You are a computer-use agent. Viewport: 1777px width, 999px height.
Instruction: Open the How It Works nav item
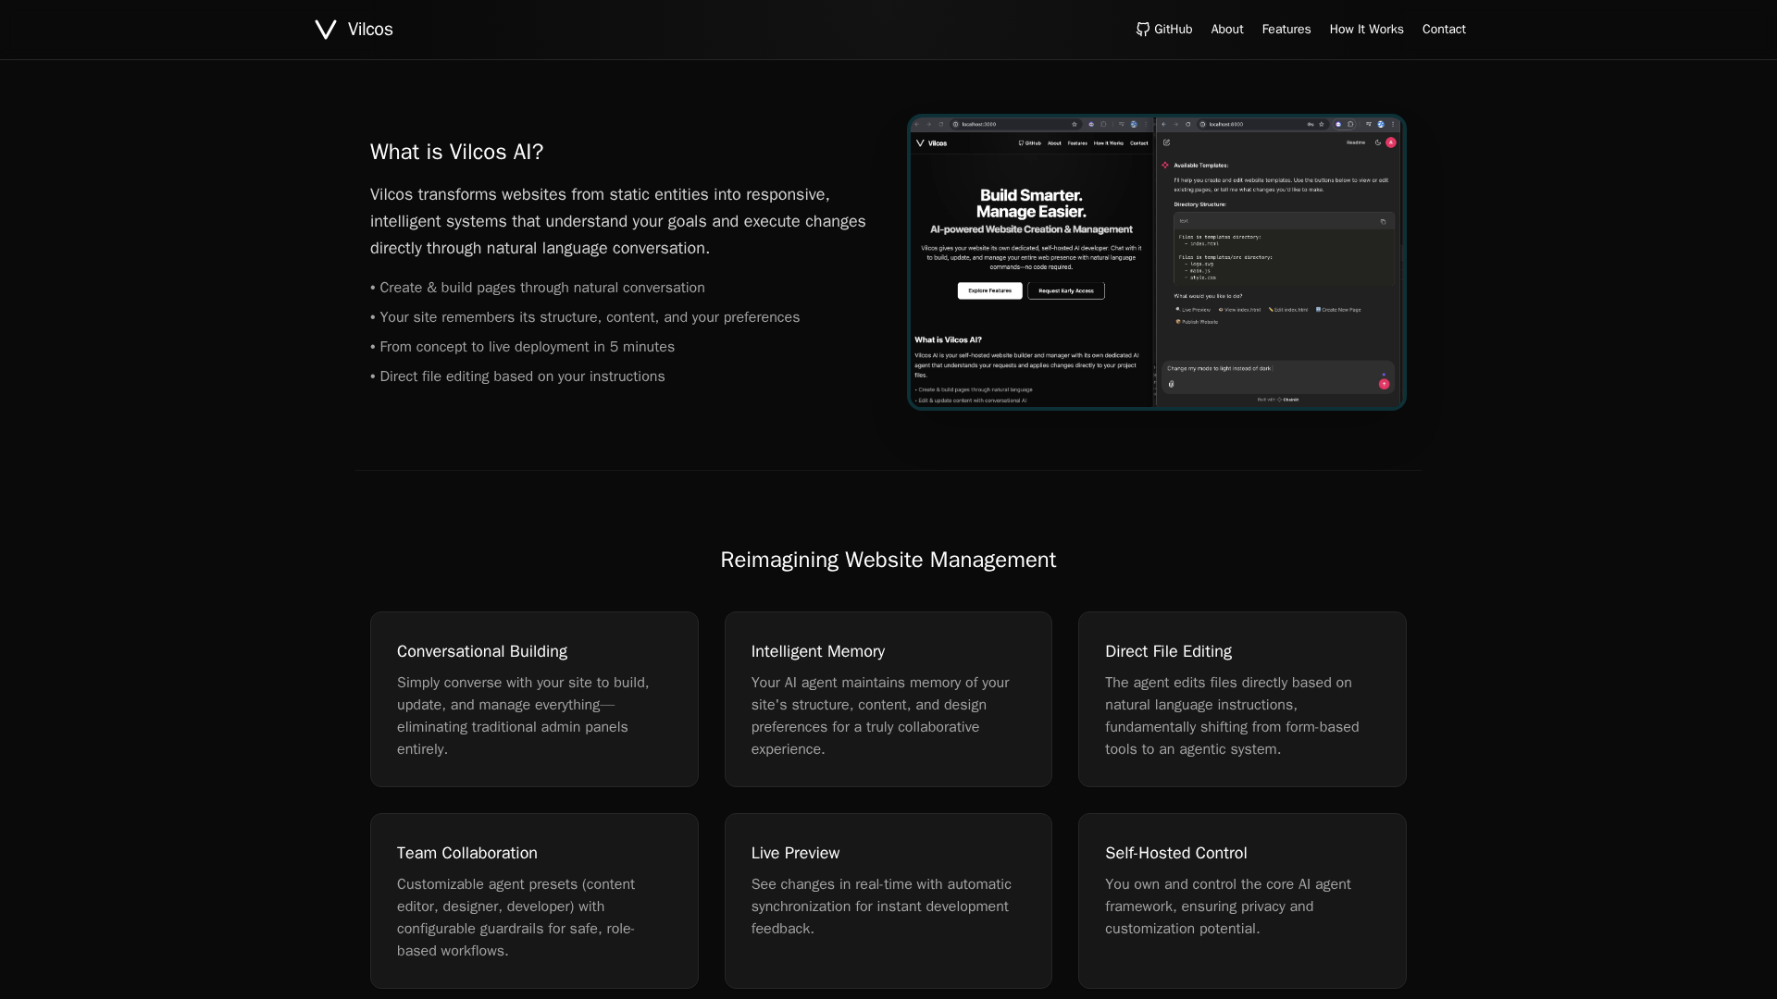1366,29
